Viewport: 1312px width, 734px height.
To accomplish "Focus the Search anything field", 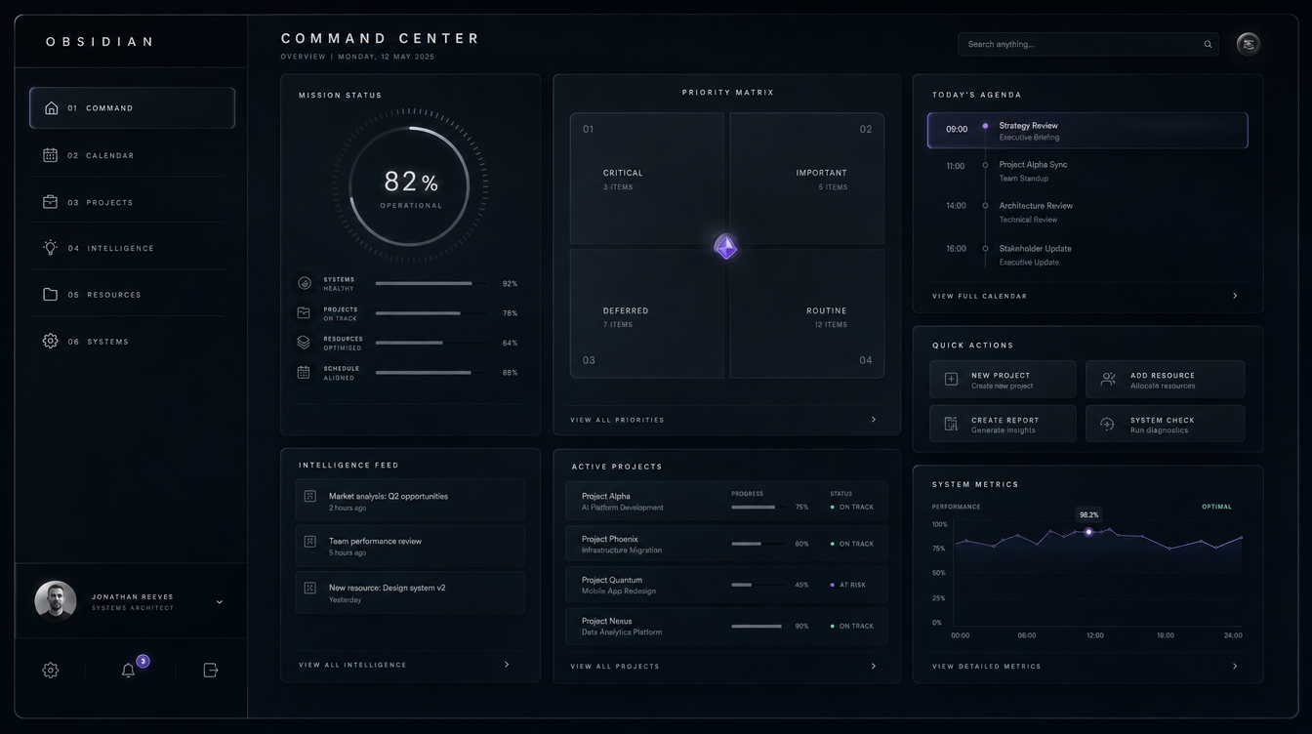I will [1087, 44].
